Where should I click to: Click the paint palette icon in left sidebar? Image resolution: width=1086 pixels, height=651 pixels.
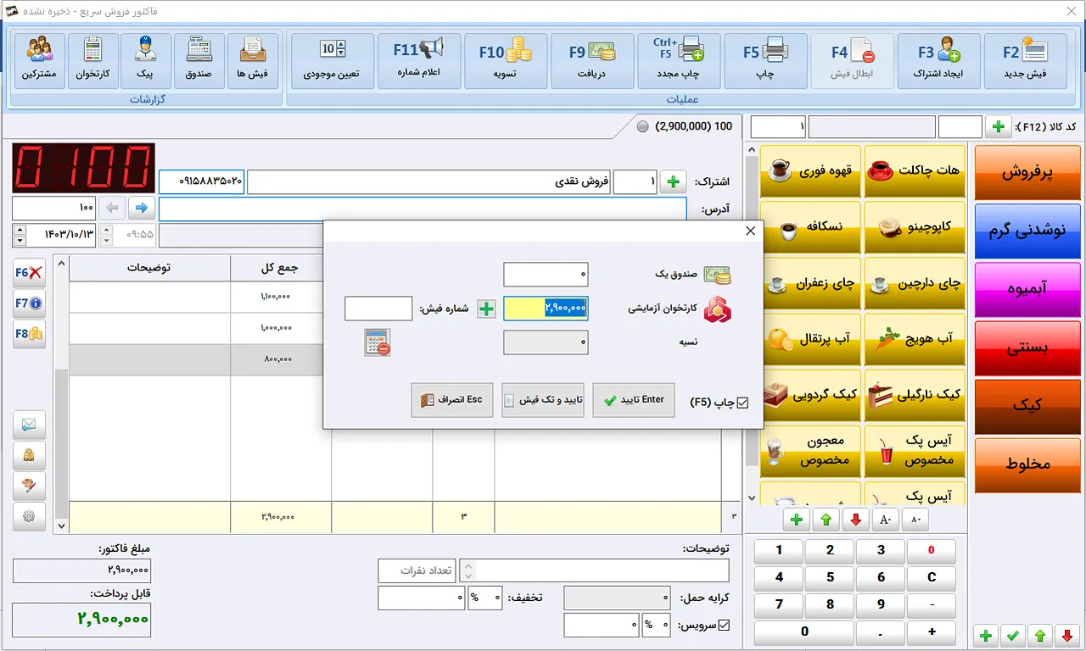30,486
